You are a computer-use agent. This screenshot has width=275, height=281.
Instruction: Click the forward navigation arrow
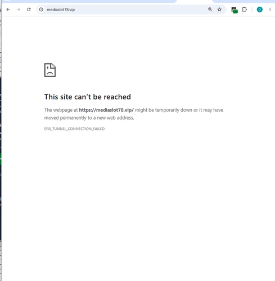pos(19,10)
